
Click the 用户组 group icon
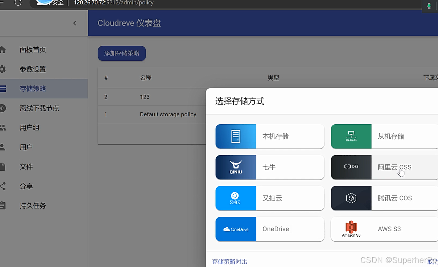[x=3, y=128]
